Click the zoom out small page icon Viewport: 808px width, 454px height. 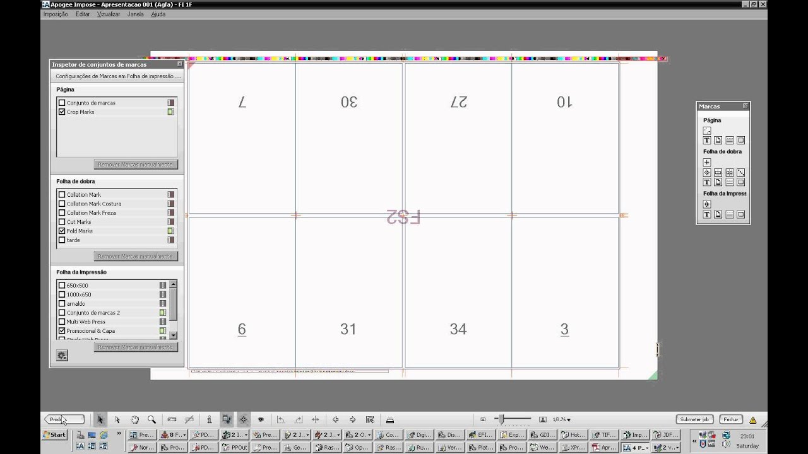pyautogui.click(x=483, y=419)
